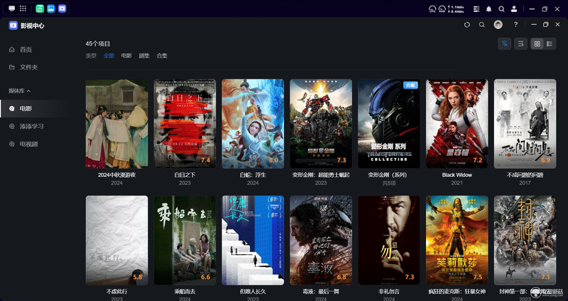
Task: Open the app grid launcher in the dock
Action: [x=23, y=8]
